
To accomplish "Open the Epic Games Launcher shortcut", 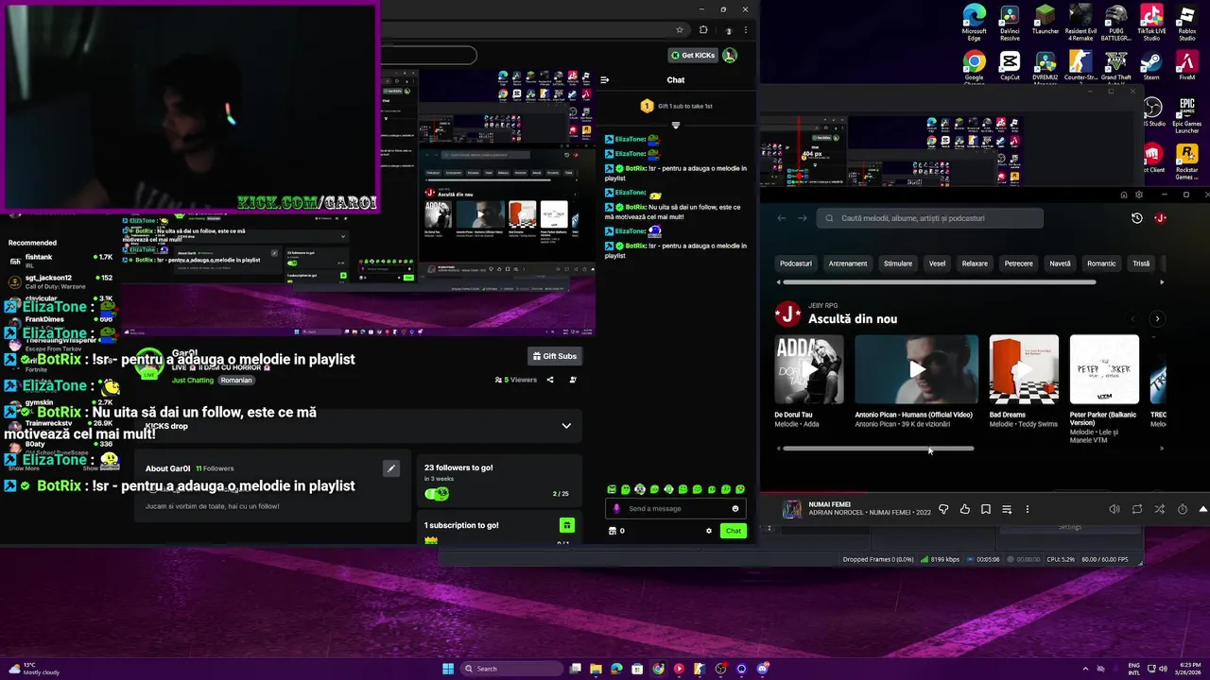I will (x=1186, y=115).
